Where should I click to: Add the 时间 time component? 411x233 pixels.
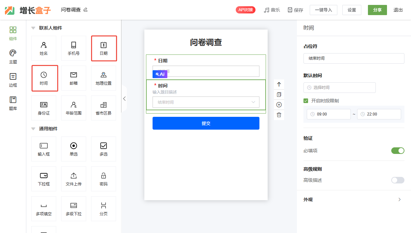(x=45, y=78)
